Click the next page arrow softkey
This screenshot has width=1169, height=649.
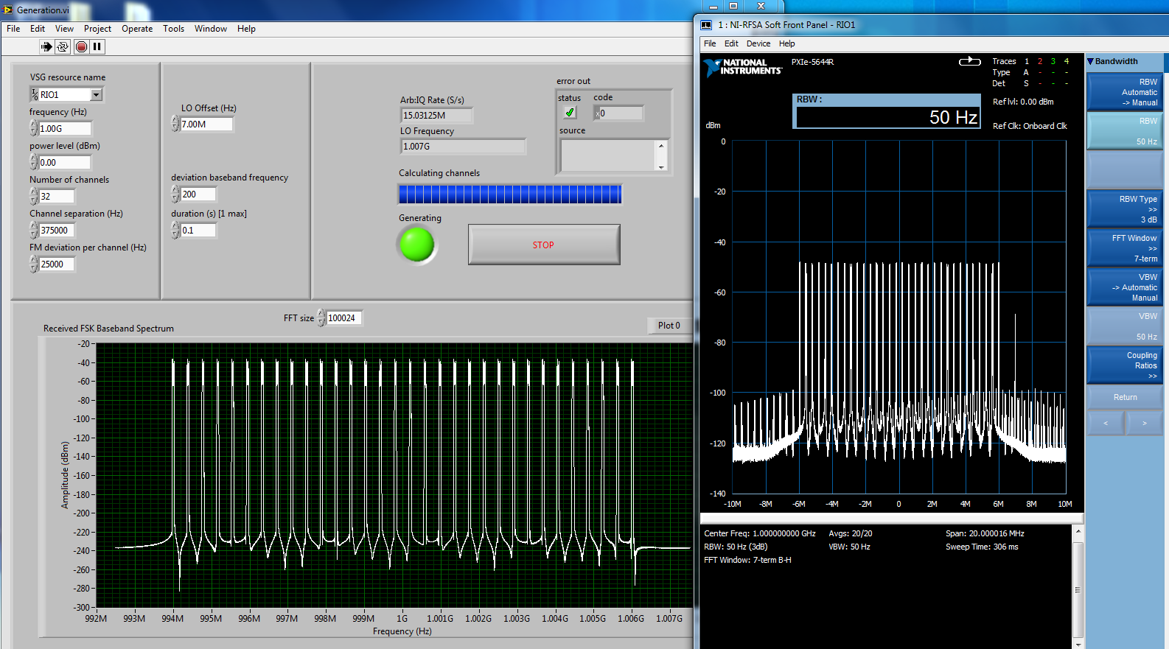(x=1144, y=423)
